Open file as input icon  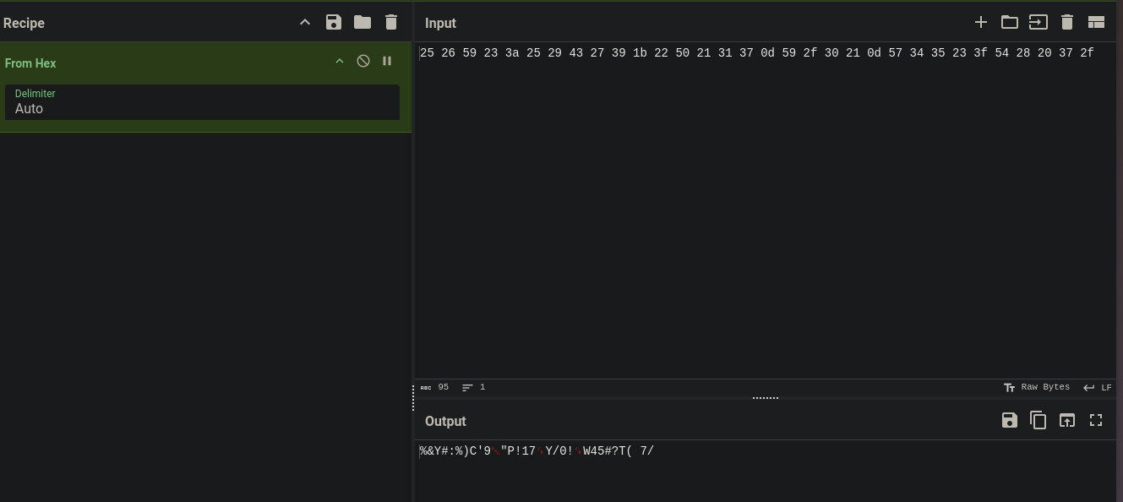[1039, 23]
